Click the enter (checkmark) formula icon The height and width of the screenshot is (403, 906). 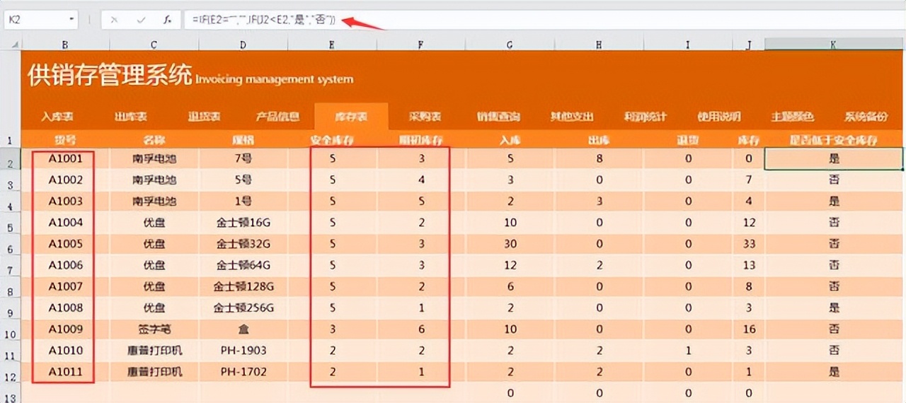click(141, 21)
